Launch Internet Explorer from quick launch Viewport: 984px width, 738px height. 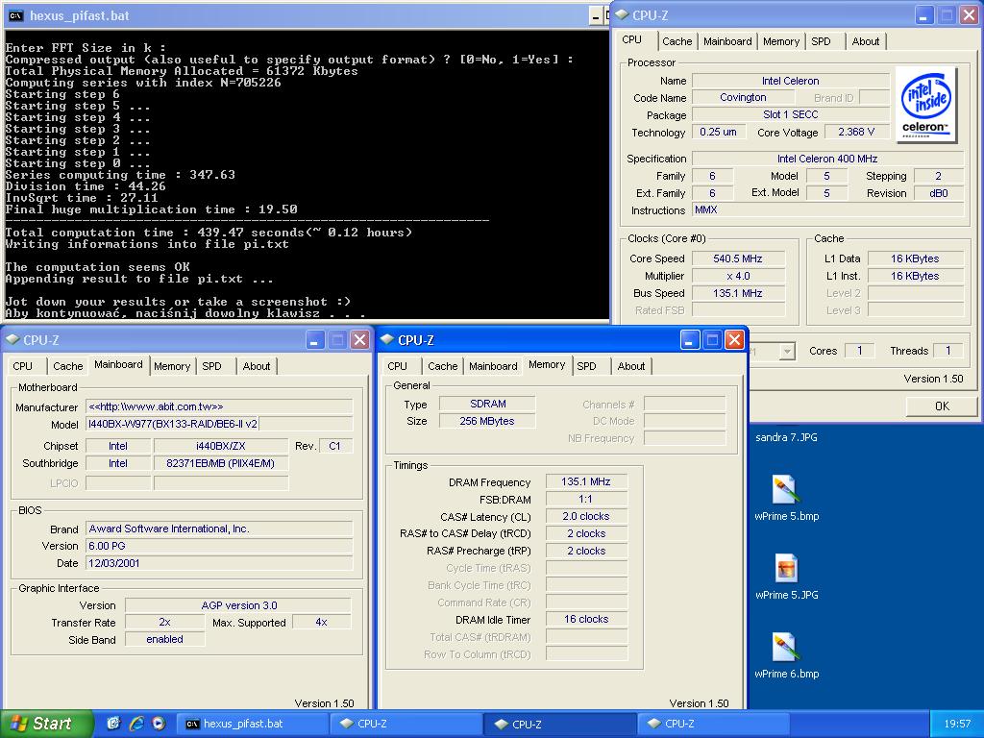click(x=136, y=724)
